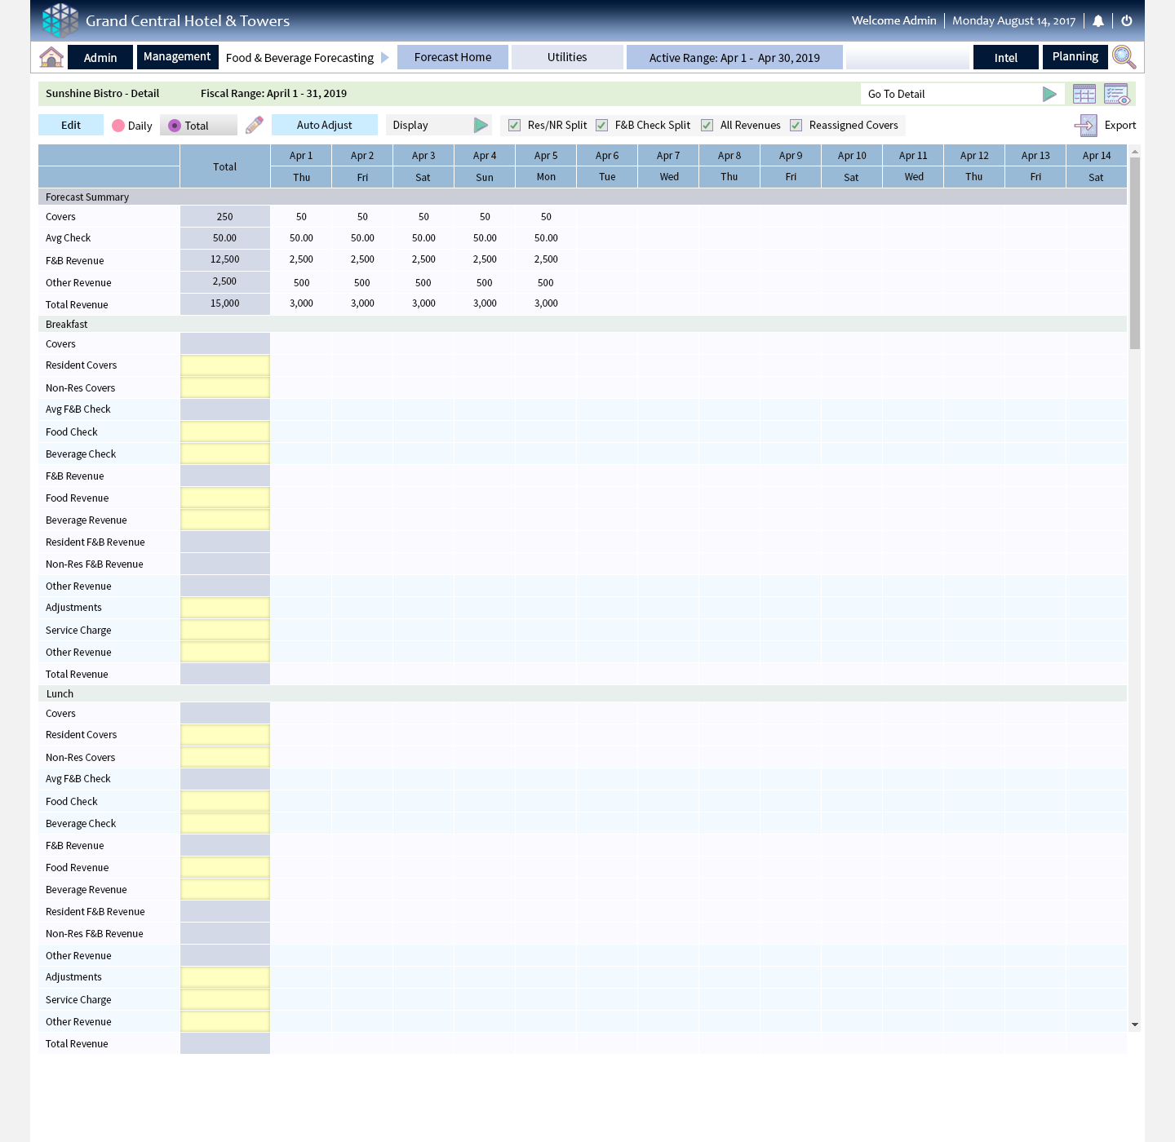Open the Display dropdown arrow
The height and width of the screenshot is (1142, 1175).
[x=481, y=125]
